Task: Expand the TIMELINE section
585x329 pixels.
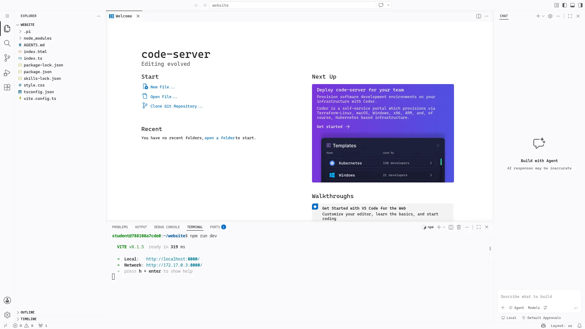Action: tap(61, 319)
